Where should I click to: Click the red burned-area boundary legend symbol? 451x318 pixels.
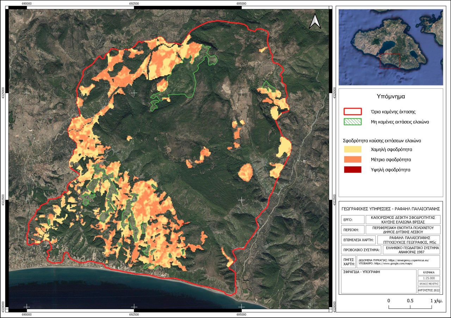[x=353, y=112]
